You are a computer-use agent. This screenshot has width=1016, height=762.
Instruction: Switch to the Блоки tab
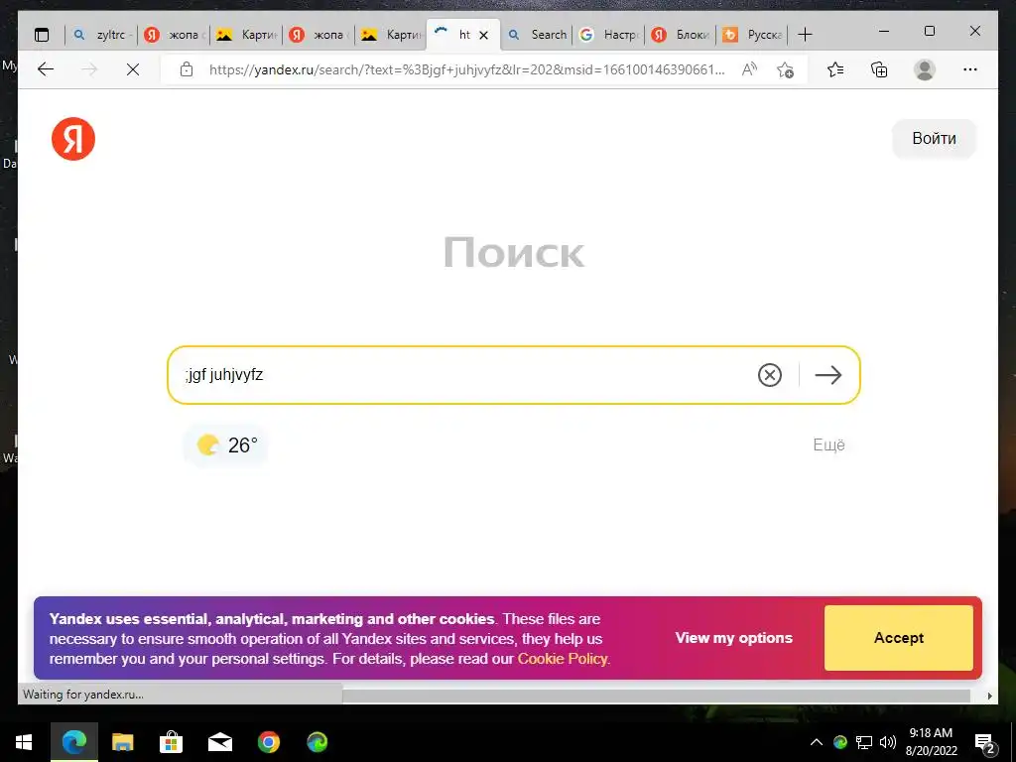click(x=681, y=35)
